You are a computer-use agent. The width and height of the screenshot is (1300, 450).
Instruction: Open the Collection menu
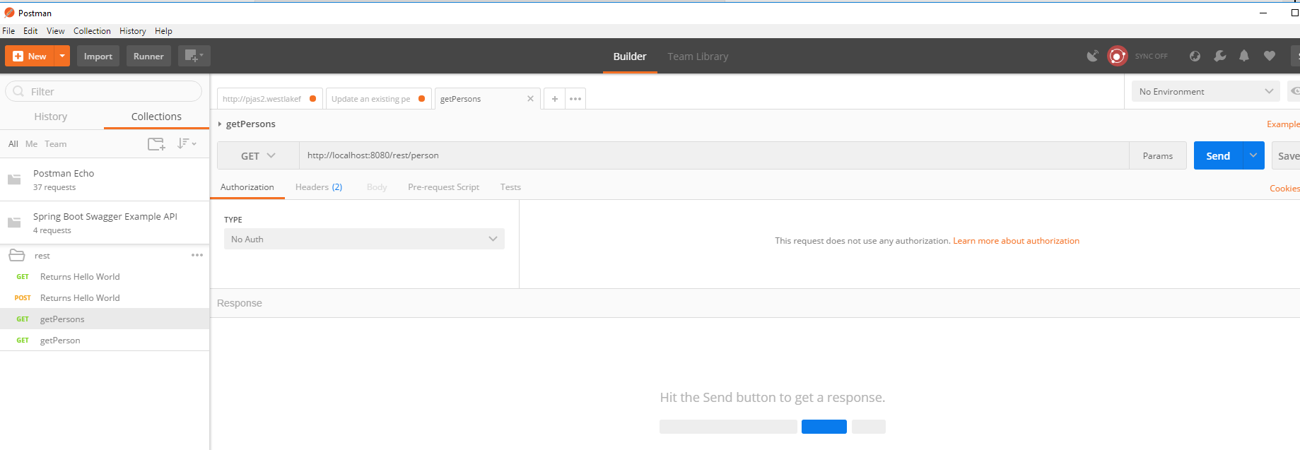coord(92,31)
